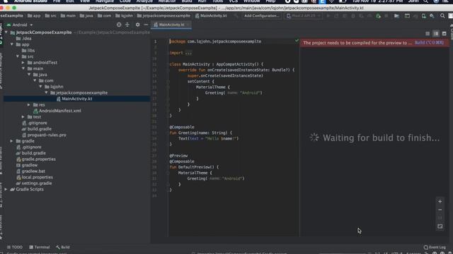Open the AVD Manager icon
Screen dimensions: 453x254
click(423, 16)
